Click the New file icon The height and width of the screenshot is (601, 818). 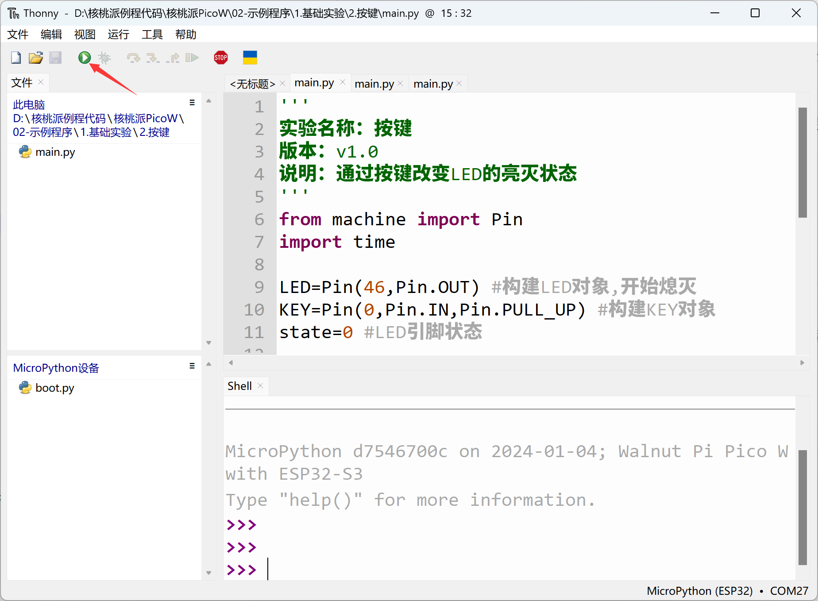pyautogui.click(x=16, y=58)
